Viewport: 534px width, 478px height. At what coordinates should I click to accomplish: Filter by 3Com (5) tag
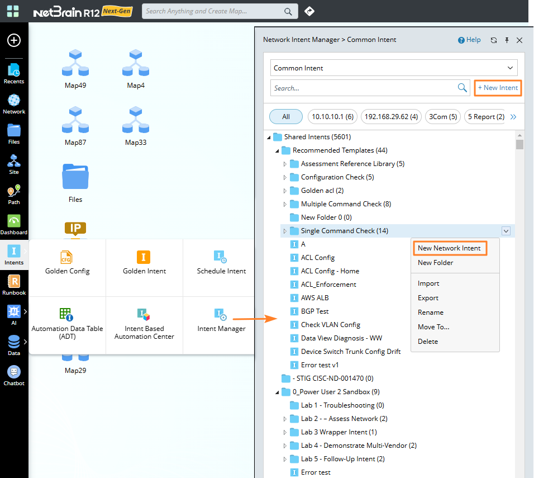(x=443, y=117)
